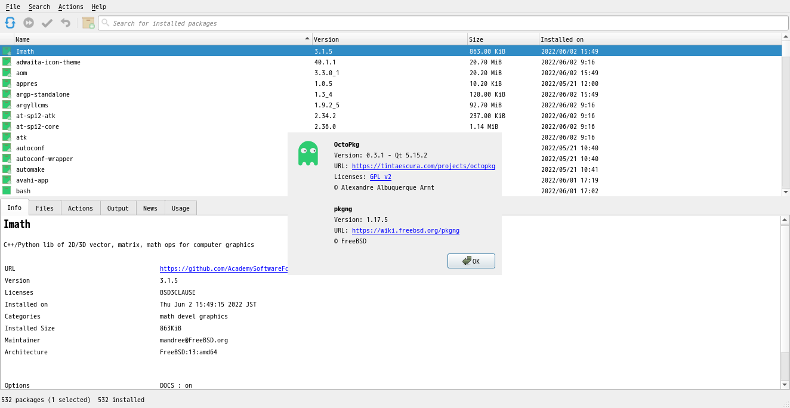This screenshot has height=408, width=790.
Task: Focus the Search for installed packages field
Action: (x=443, y=23)
